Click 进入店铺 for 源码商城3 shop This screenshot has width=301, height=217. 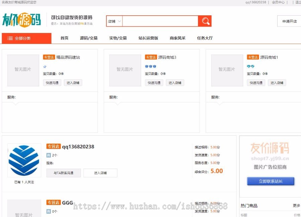pyautogui.click(x=175, y=83)
